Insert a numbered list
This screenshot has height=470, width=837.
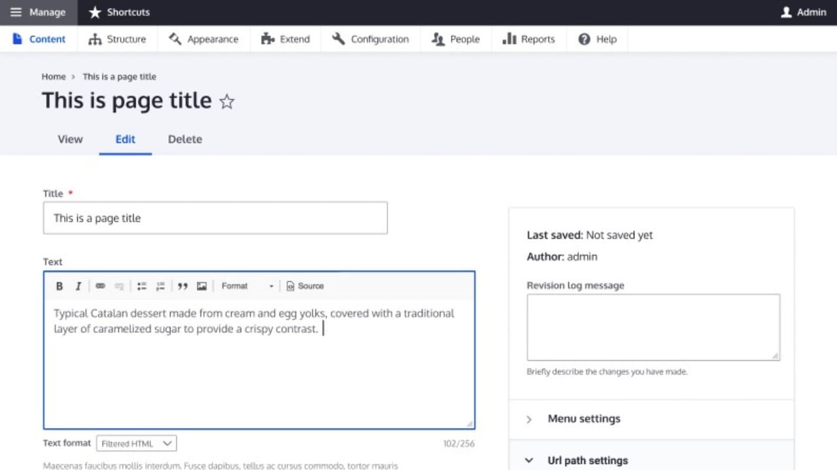[160, 286]
